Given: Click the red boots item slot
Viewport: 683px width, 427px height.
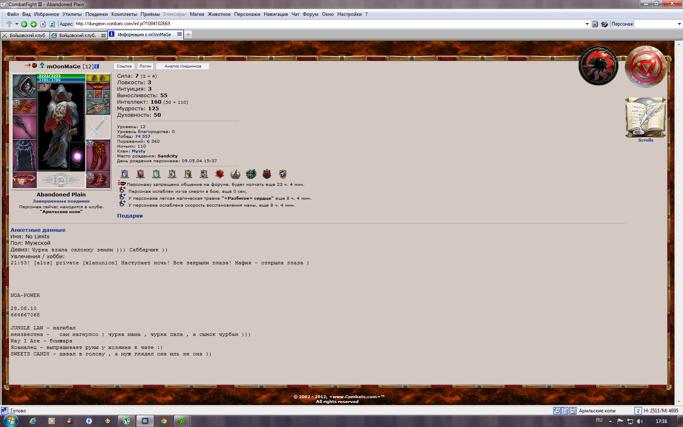Looking at the screenshot, I should (98, 180).
